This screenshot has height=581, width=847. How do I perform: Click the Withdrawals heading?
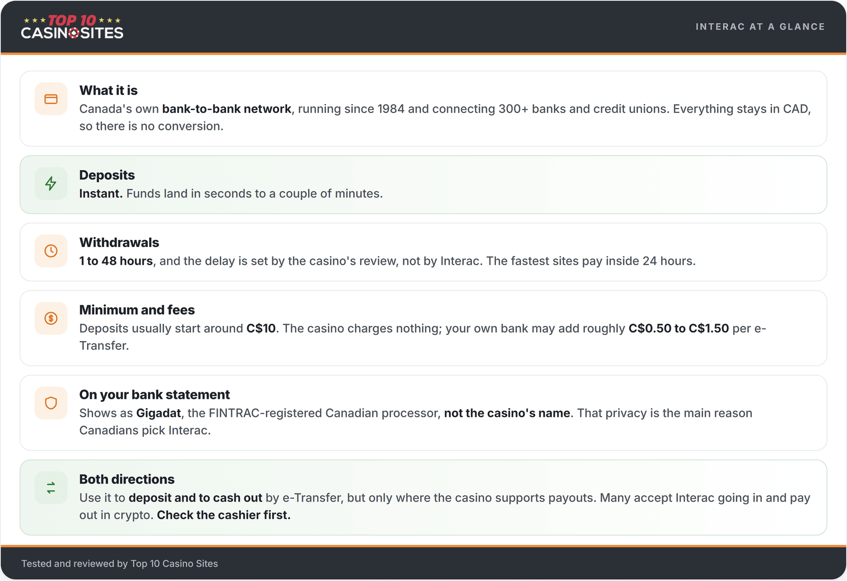(119, 242)
